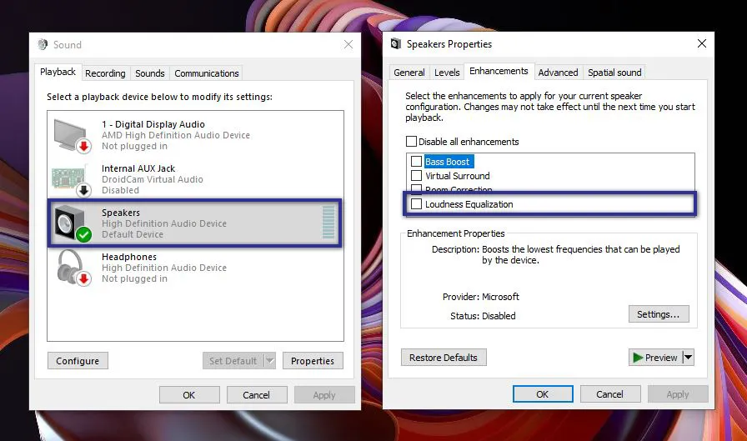Open the Preview dropdown arrow

point(688,358)
